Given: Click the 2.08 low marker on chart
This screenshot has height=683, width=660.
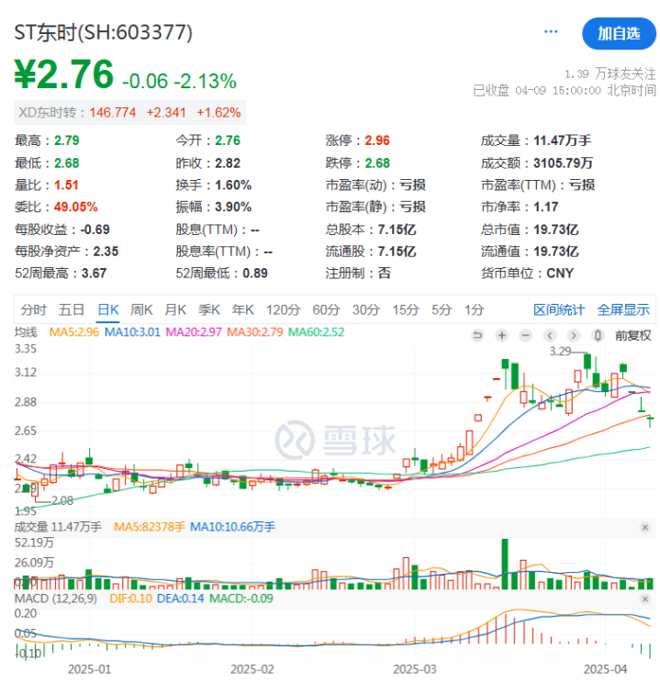Looking at the screenshot, I should (x=62, y=501).
